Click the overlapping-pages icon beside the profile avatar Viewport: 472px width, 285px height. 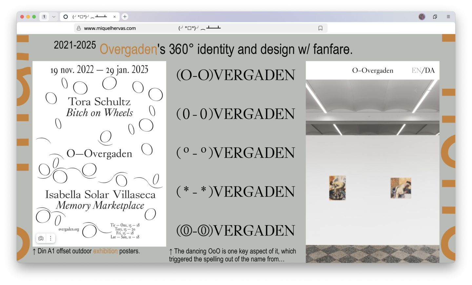[435, 17]
